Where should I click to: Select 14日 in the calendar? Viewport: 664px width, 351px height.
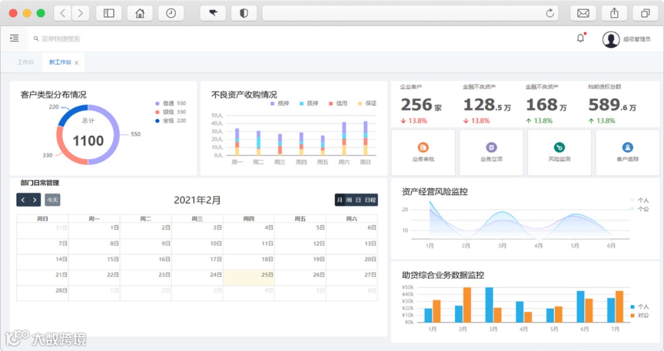(42, 262)
